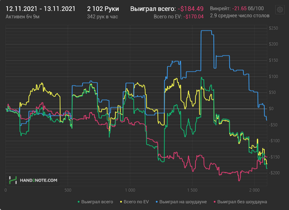Image resolution: width=289 pixels, height=210 pixels.
Task: Toggle the 'Всего по EV' legend series
Action: tap(134, 202)
